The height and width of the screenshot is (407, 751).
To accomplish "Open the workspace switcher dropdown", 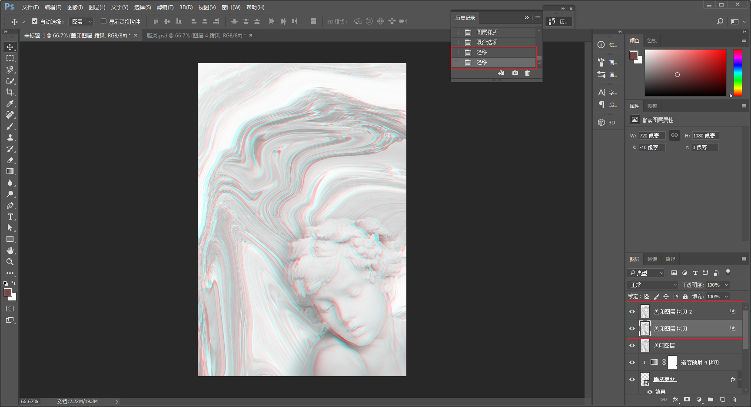I will 738,21.
